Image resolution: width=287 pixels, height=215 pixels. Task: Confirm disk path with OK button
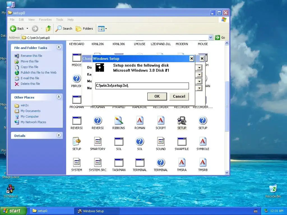pyautogui.click(x=157, y=97)
